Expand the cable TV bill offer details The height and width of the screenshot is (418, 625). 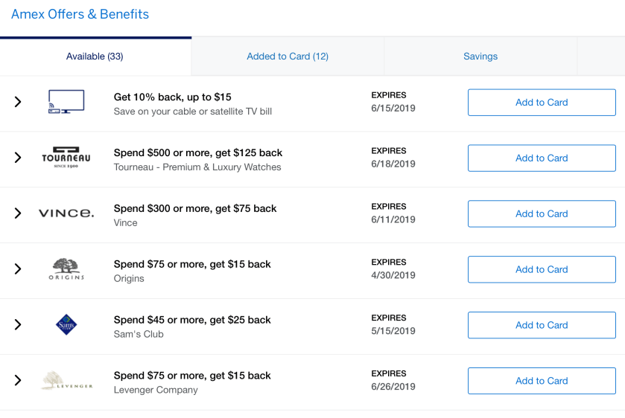click(18, 102)
